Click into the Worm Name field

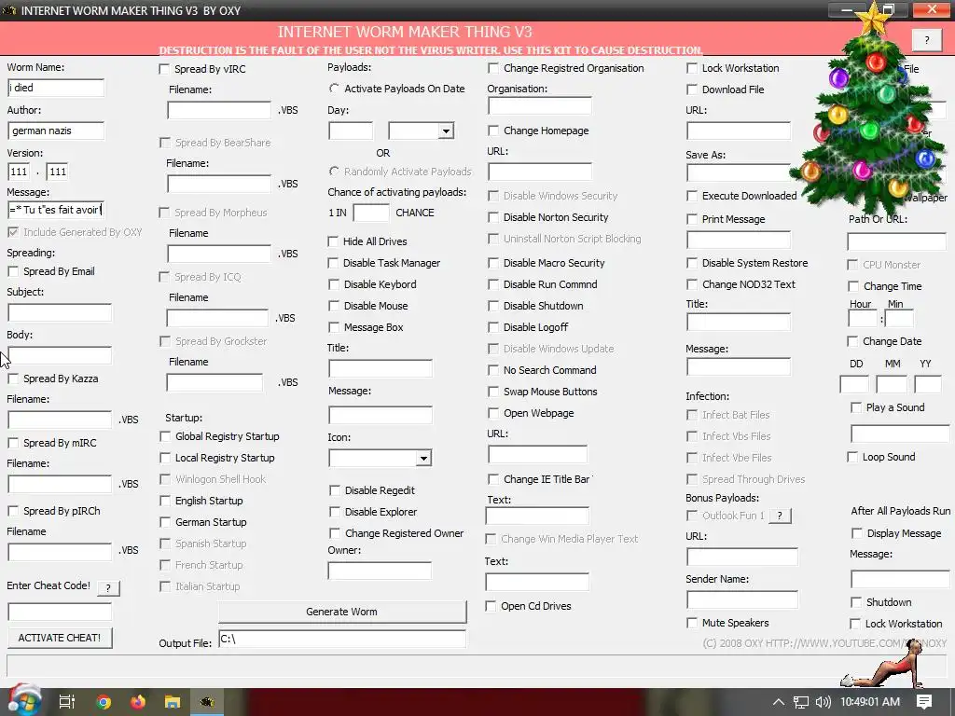coord(56,88)
